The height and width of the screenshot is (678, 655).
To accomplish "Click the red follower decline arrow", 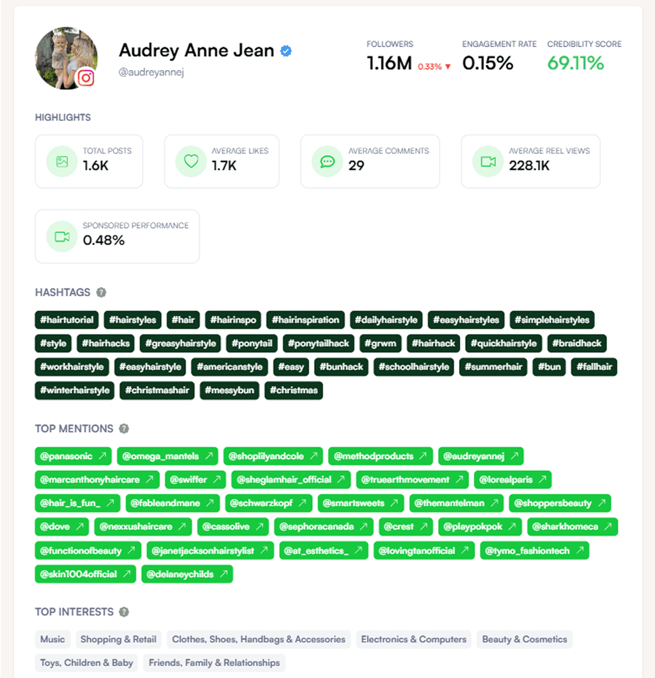I will 448,66.
